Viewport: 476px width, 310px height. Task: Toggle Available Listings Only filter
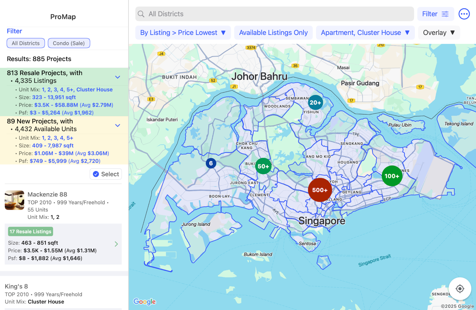pyautogui.click(x=273, y=33)
